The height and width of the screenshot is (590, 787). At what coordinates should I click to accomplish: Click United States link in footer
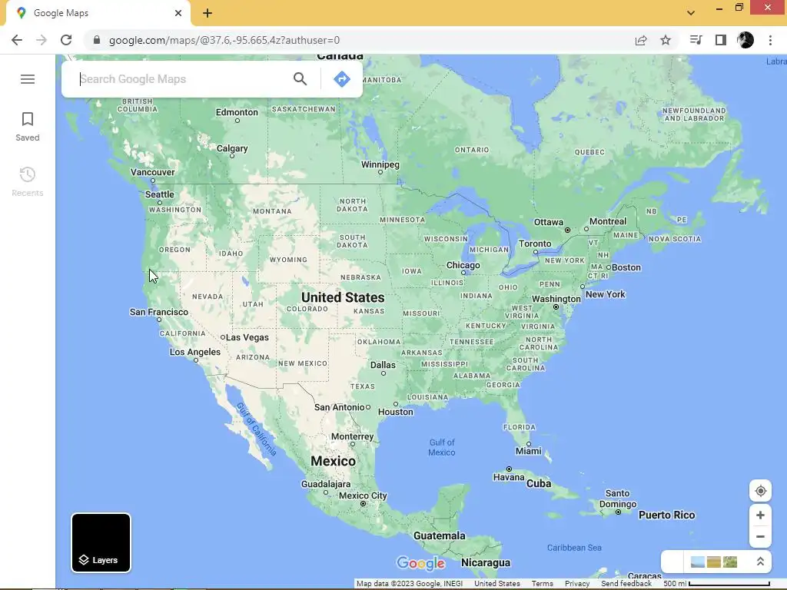497,584
